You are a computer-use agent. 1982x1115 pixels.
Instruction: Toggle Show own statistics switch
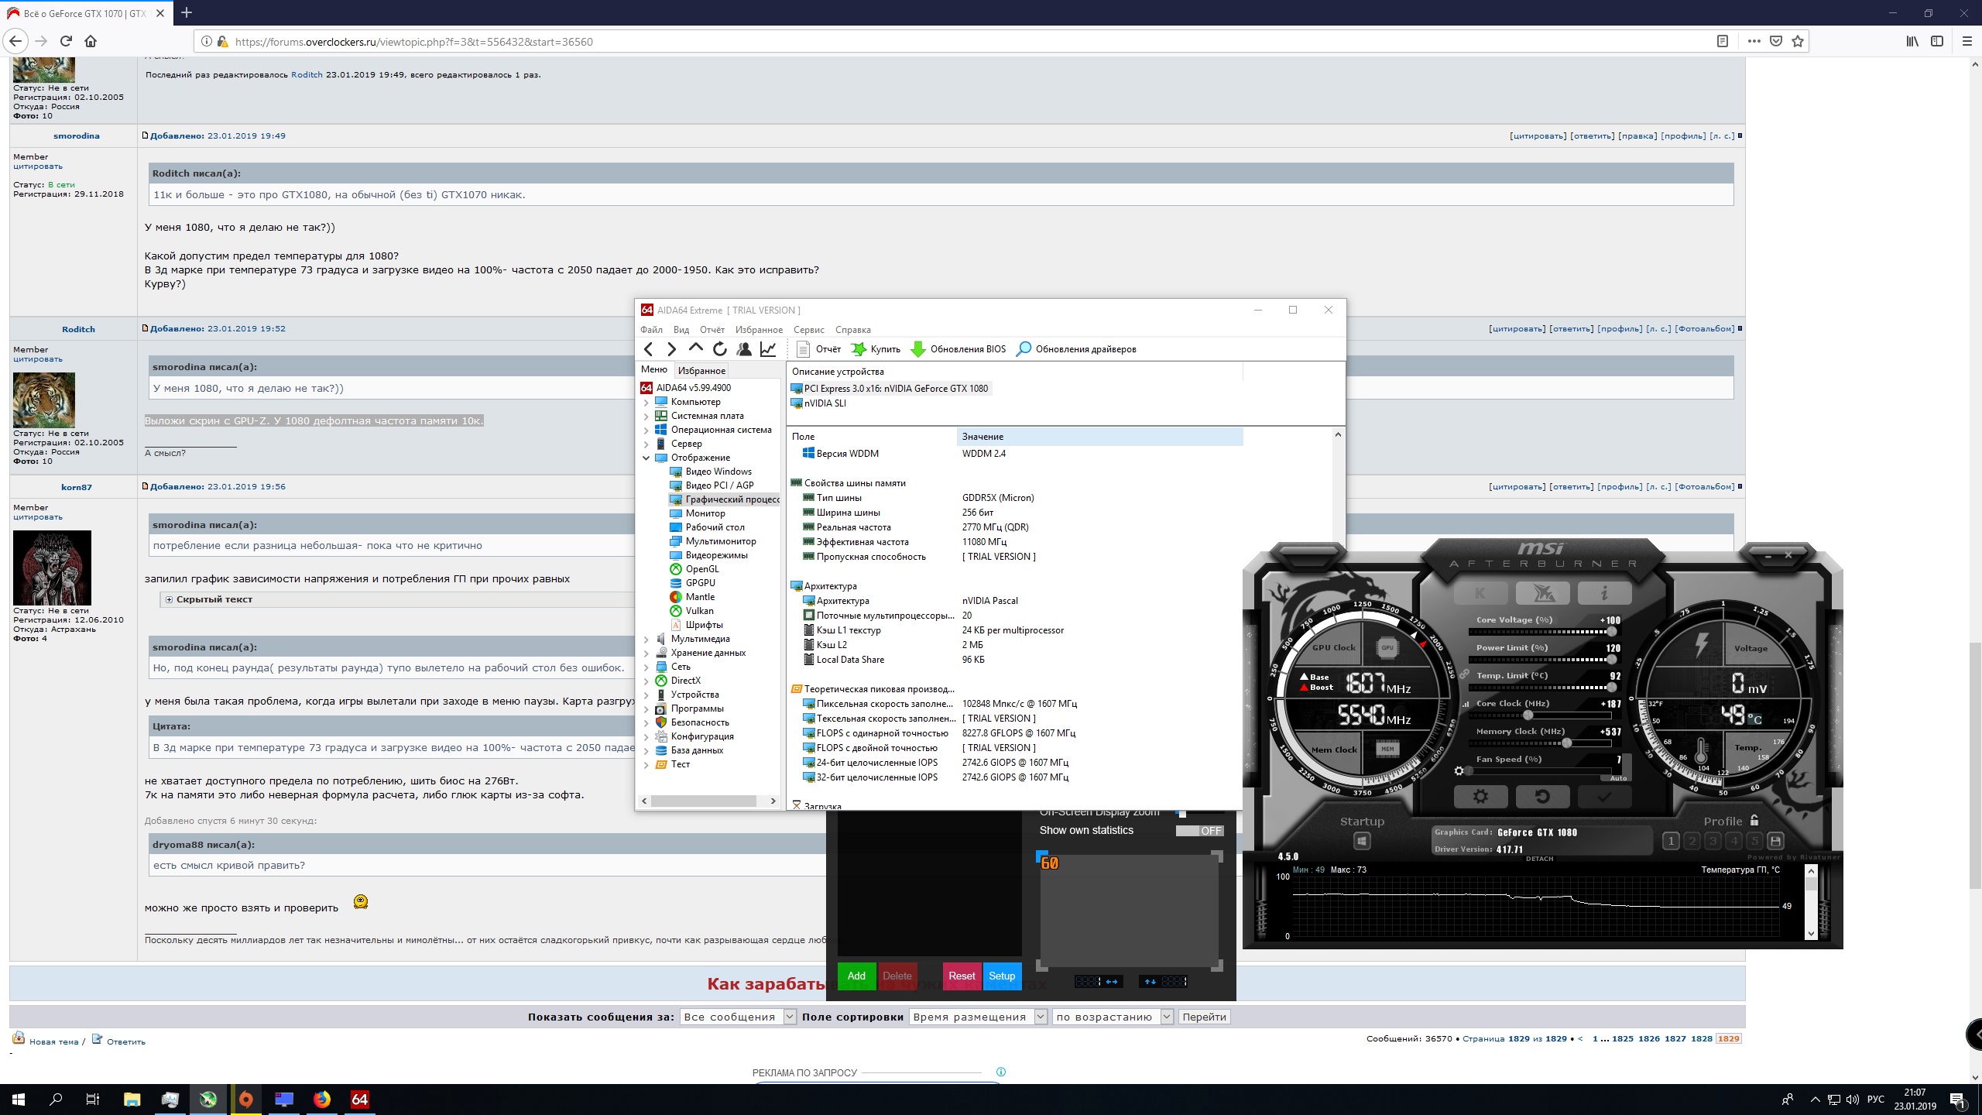coord(1198,831)
